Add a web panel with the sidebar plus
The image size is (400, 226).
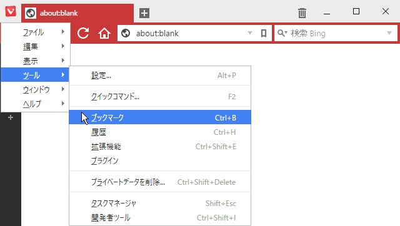coord(11,117)
